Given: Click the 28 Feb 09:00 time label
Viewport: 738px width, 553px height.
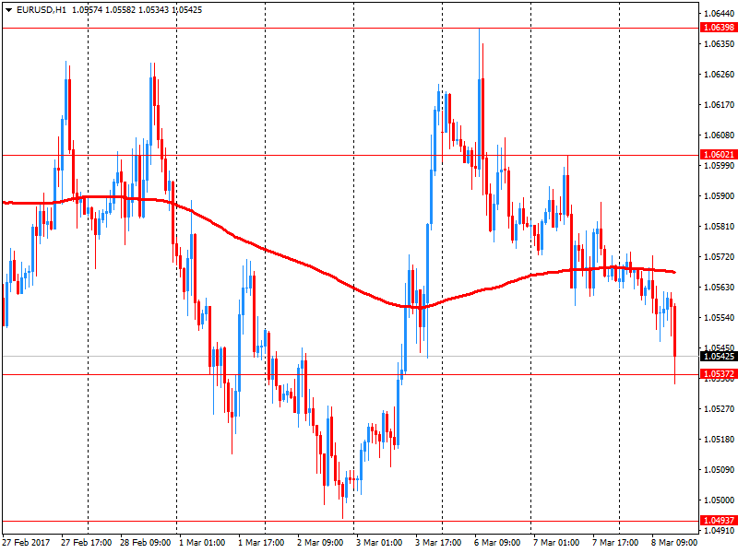Looking at the screenshot, I should point(146,543).
